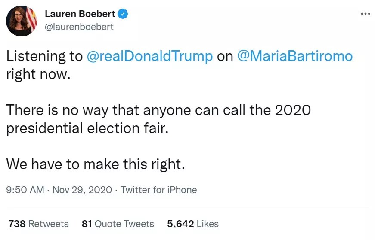
Task: Click "2020" in the tweet body sentence
Action: [292, 110]
